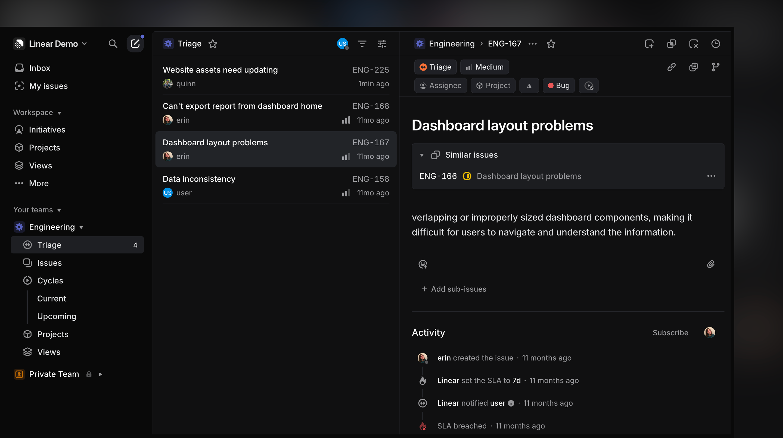Click the info icon after notified user
This screenshot has width=783, height=438.
(511, 403)
